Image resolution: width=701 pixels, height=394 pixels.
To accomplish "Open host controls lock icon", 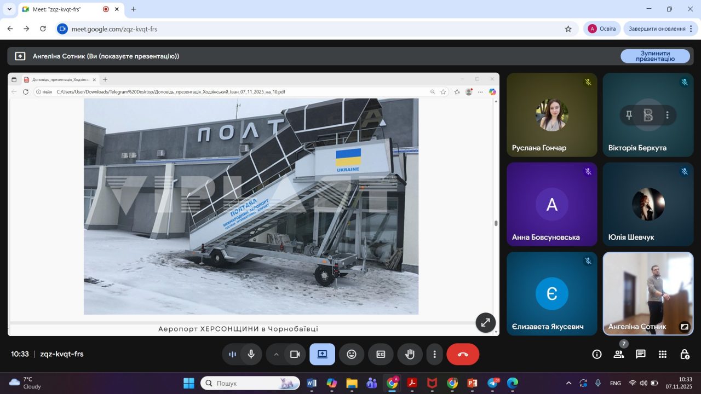I will click(x=685, y=354).
